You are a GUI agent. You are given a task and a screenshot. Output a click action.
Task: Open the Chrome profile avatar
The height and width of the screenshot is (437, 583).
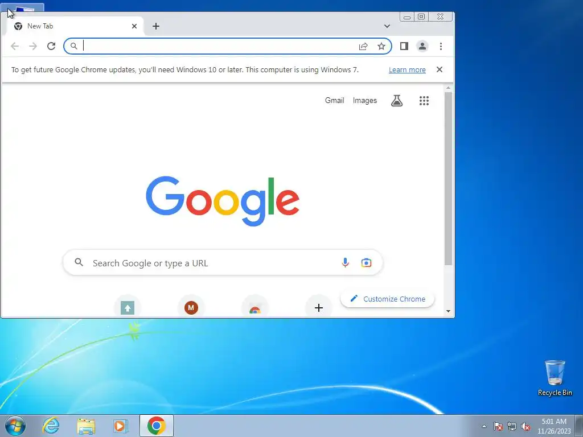[x=422, y=46]
